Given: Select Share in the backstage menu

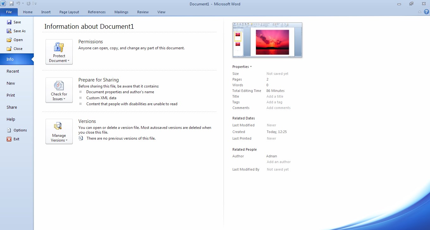Looking at the screenshot, I should (x=17, y=107).
